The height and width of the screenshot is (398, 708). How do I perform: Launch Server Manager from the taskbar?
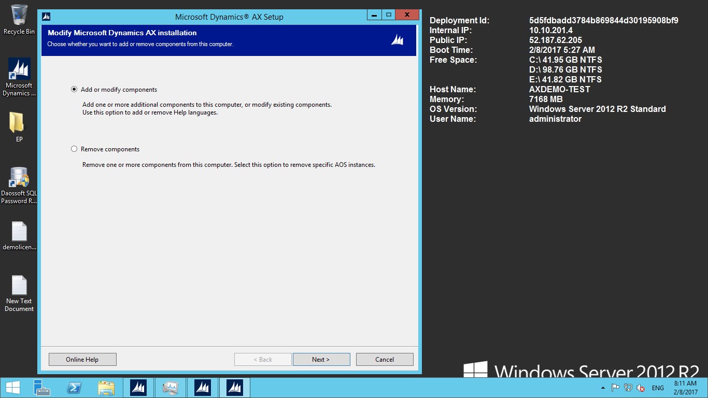tap(42, 388)
